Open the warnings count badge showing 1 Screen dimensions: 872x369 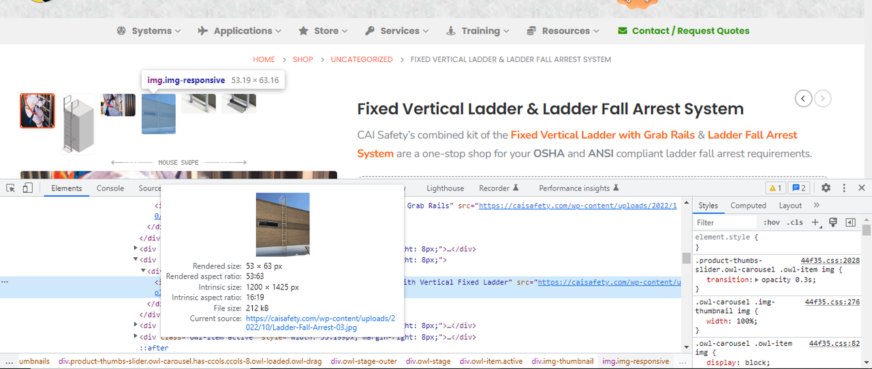[775, 188]
